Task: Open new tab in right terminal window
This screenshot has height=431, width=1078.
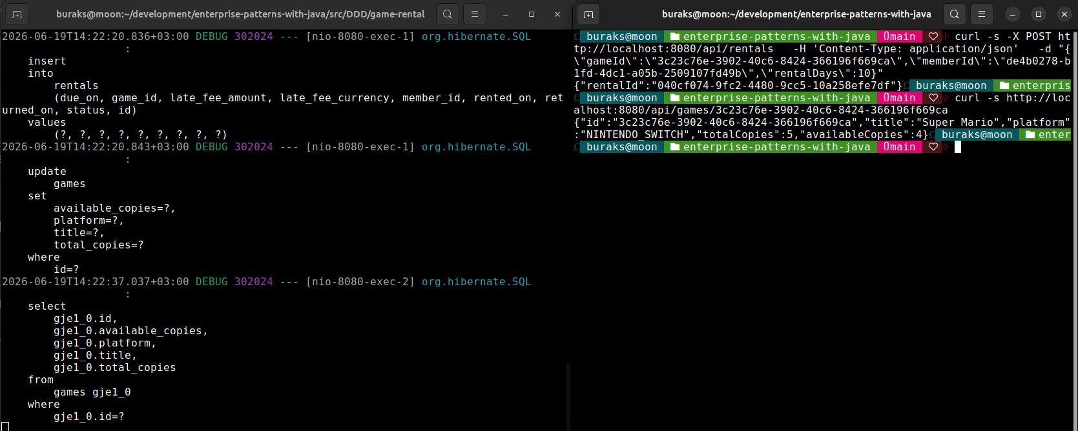Action: click(x=588, y=14)
